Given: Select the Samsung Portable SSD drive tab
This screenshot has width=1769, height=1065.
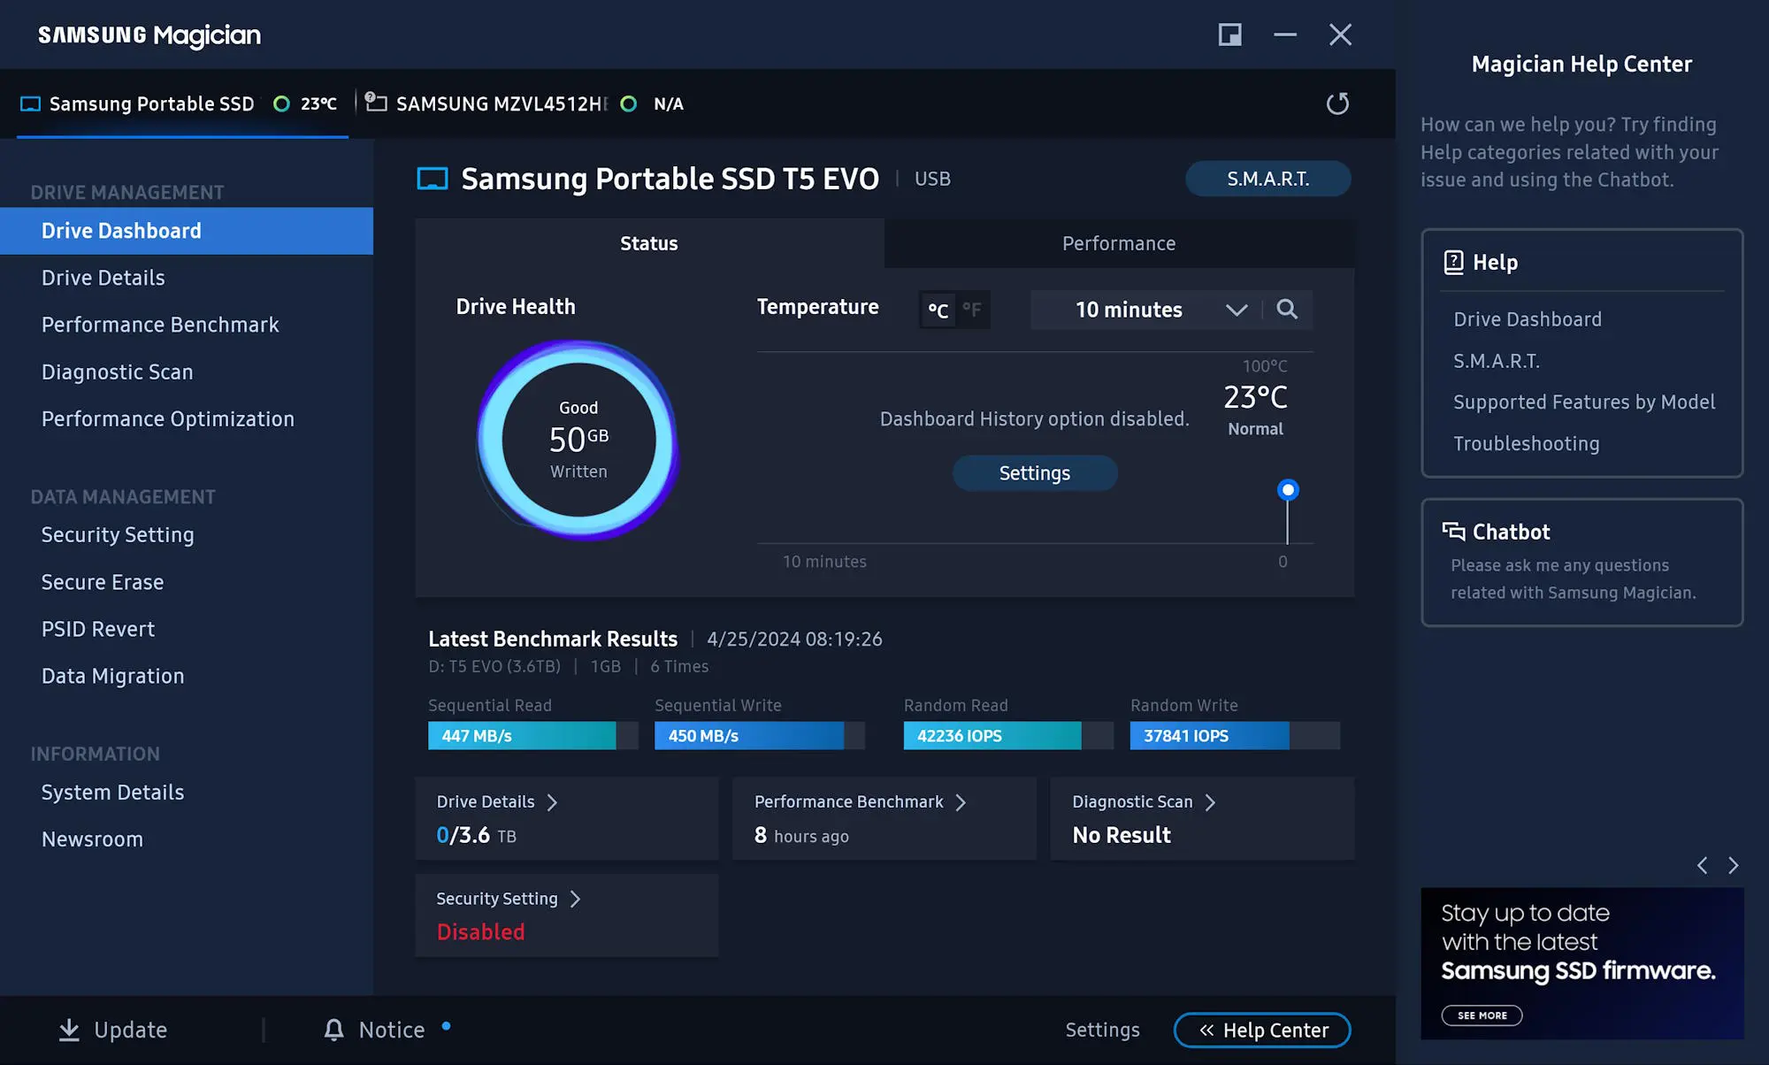Looking at the screenshot, I should [x=182, y=103].
